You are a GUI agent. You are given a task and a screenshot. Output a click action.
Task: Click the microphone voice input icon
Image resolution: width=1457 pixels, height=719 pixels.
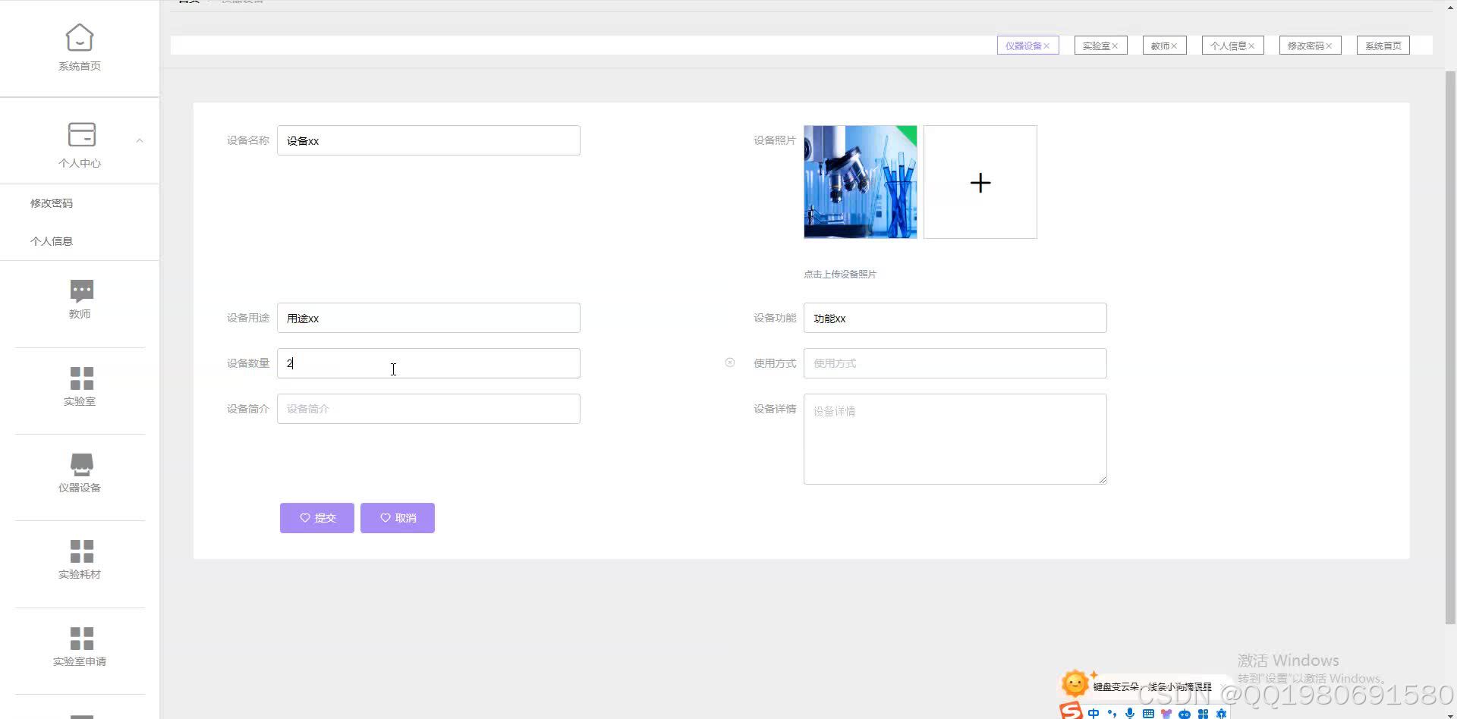pos(1130,713)
